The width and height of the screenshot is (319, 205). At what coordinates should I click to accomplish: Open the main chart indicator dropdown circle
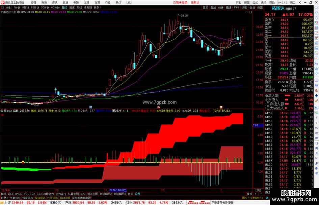coord(19,12)
